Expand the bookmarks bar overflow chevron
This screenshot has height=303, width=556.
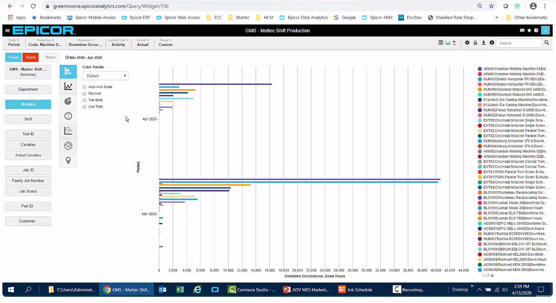click(496, 17)
